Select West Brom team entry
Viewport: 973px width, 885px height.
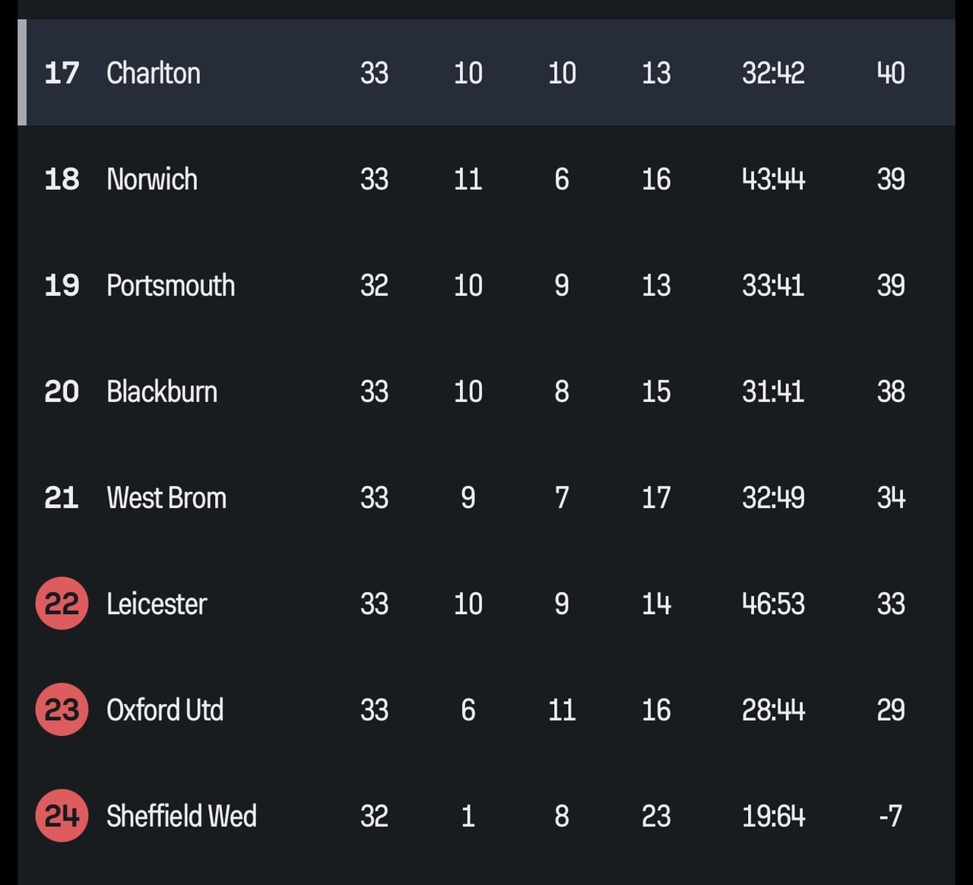(x=166, y=498)
